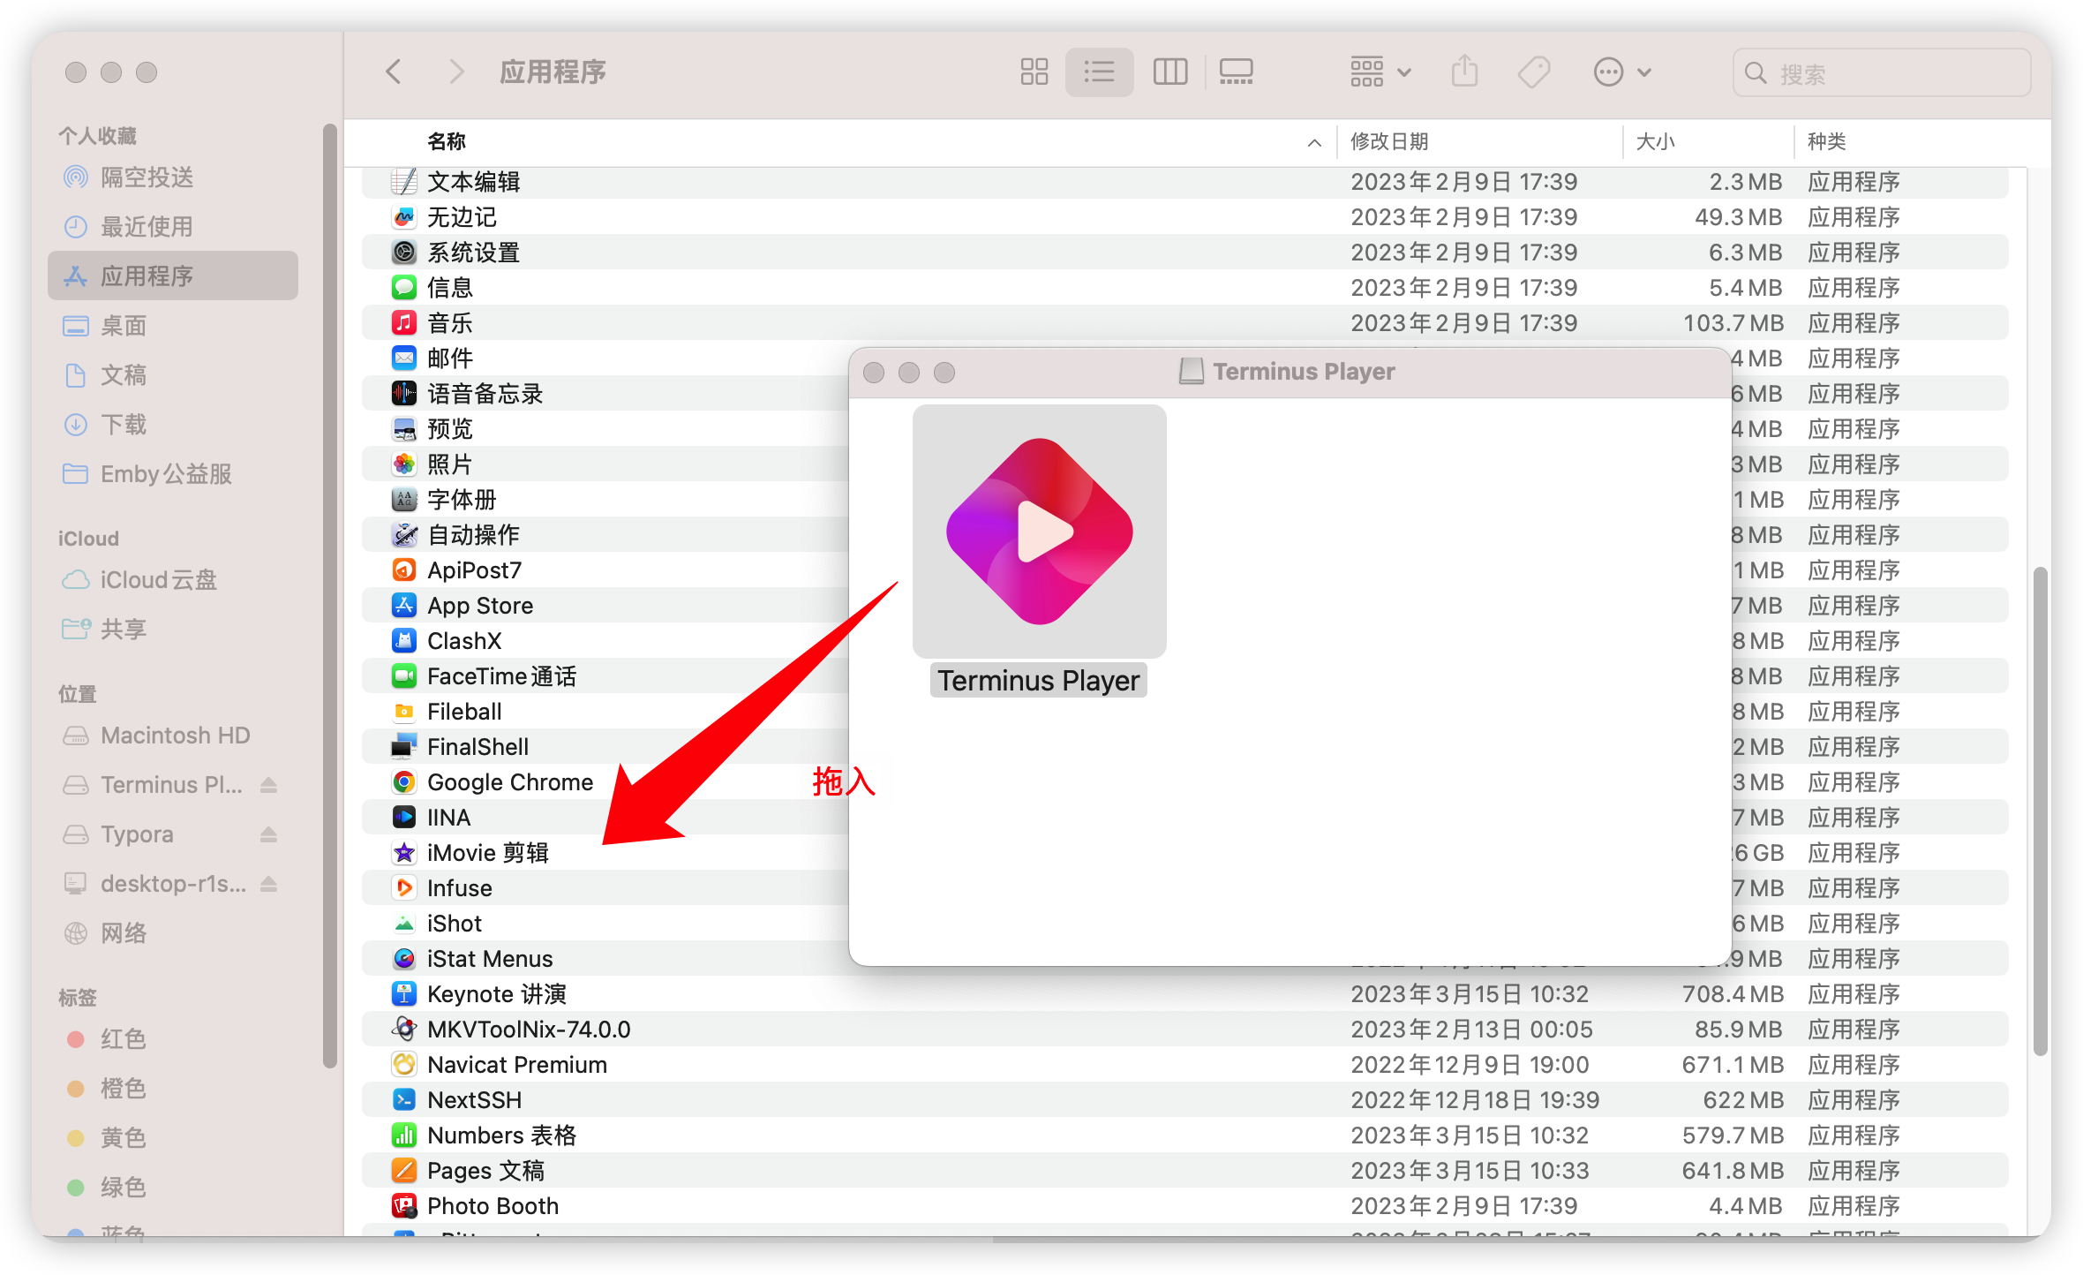This screenshot has width=2083, height=1275.
Task: Open the grouping options dropdown
Action: [x=1380, y=72]
